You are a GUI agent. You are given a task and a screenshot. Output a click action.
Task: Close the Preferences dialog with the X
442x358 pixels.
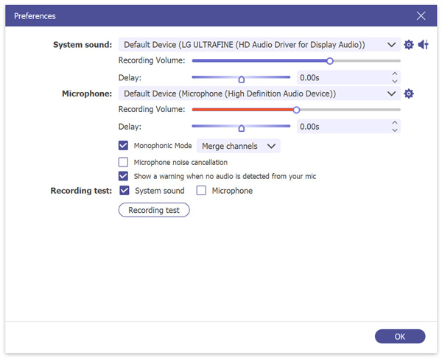click(x=421, y=15)
